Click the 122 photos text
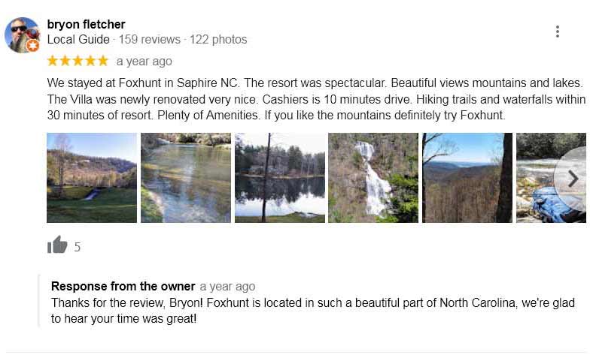The width and height of the screenshot is (590, 358). (x=218, y=39)
